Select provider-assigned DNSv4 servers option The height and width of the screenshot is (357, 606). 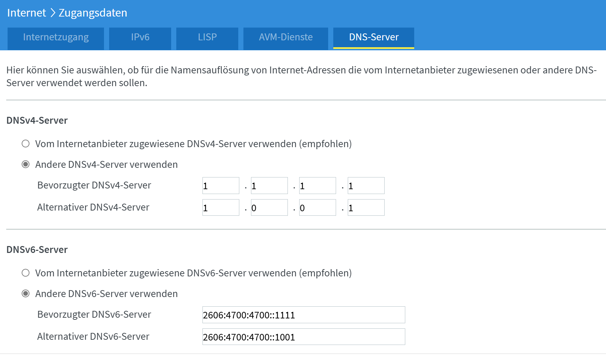26,144
